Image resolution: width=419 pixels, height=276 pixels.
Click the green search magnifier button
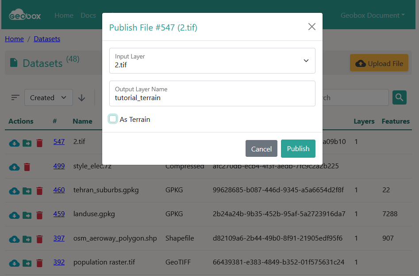(x=399, y=97)
